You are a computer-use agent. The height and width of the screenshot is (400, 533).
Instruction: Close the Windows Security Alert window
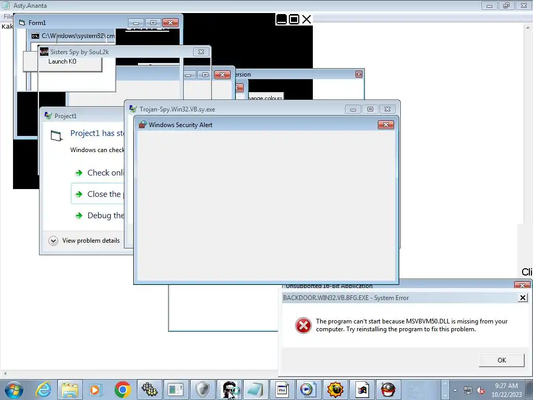(x=386, y=125)
